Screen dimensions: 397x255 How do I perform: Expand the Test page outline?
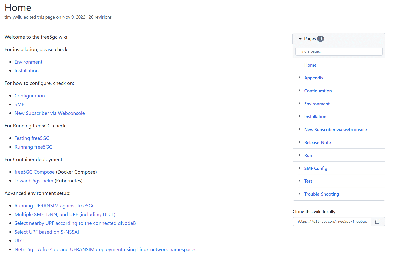[299, 181]
